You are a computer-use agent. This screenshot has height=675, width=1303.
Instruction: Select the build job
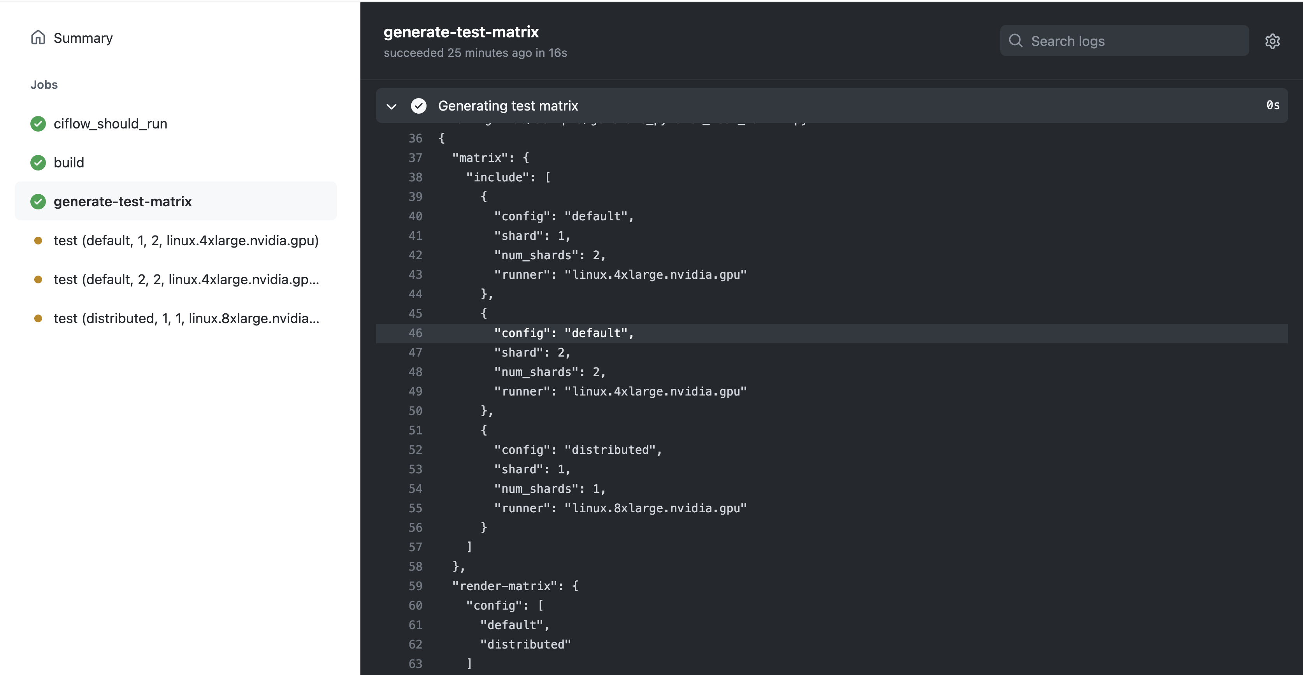69,162
